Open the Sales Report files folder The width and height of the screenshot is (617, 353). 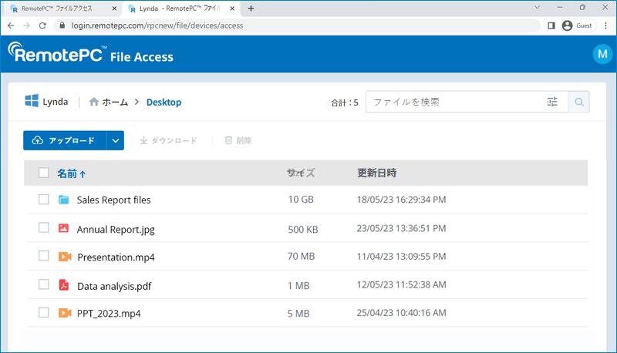(x=113, y=200)
